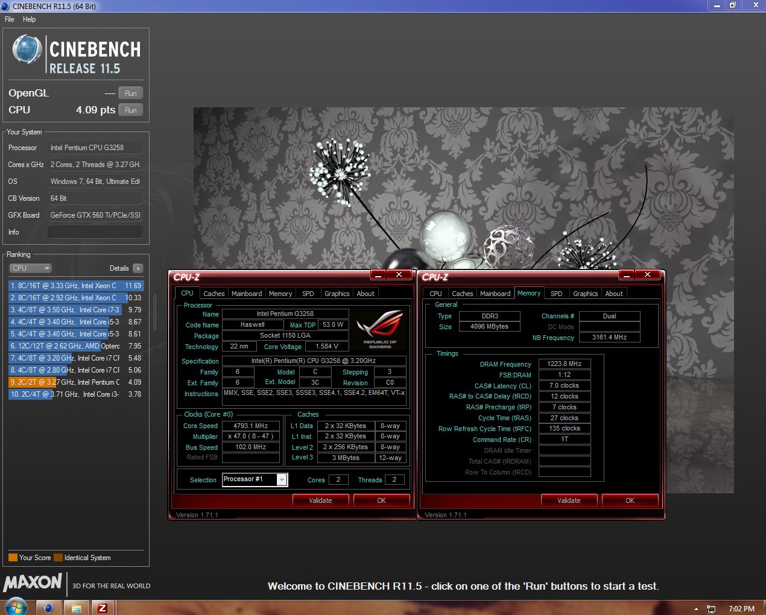Switch to SPD tab in left CPU-Z
Viewport: 766px width, 615px height.
tap(308, 294)
